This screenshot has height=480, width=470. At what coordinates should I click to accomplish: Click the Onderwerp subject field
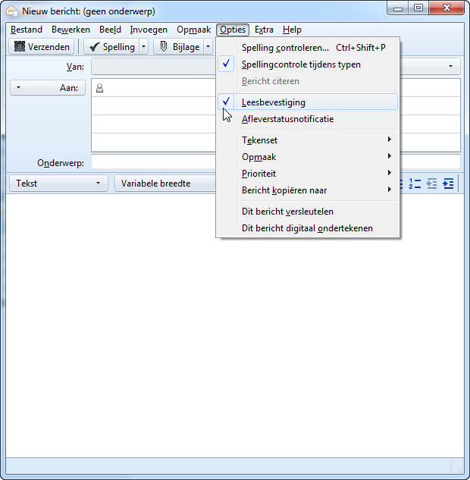coord(153,162)
